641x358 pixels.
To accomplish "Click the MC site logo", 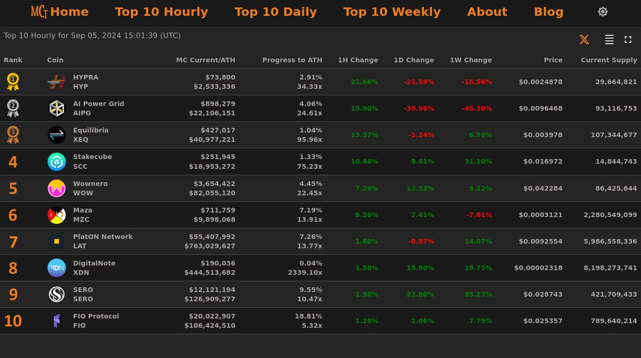I will tap(40, 12).
